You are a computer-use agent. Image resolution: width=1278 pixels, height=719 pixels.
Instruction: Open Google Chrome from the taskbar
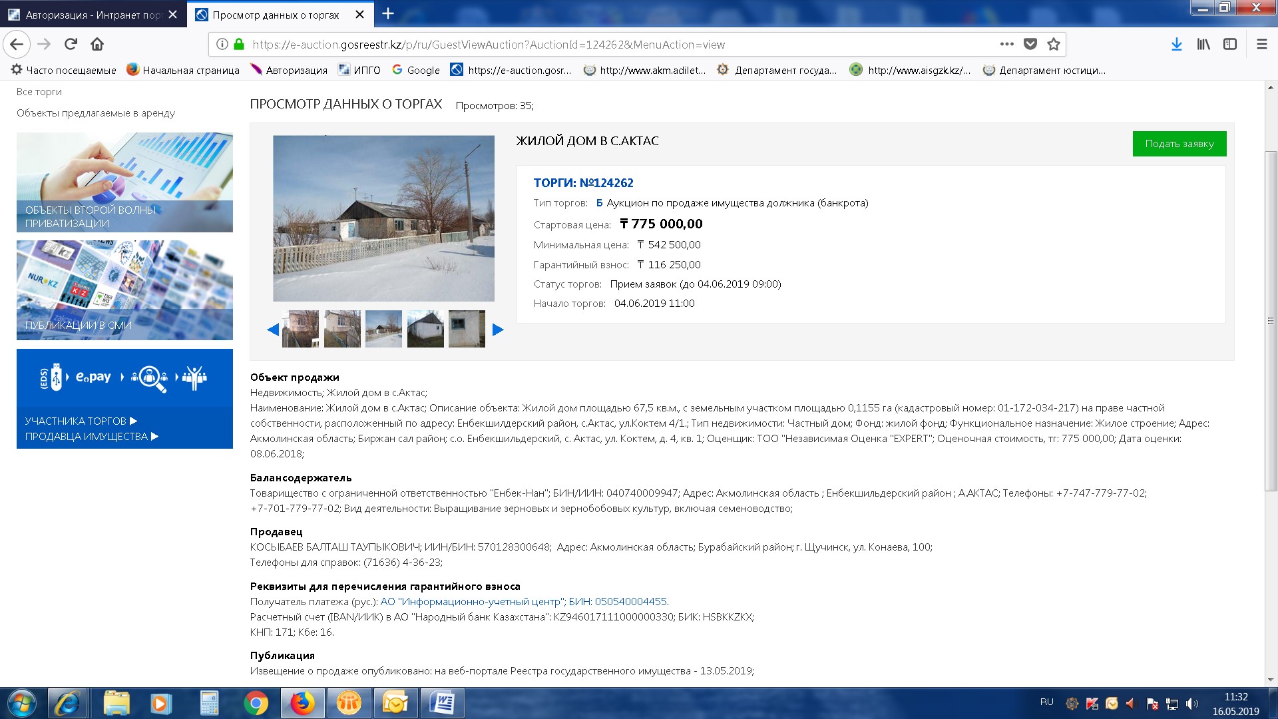click(x=256, y=703)
